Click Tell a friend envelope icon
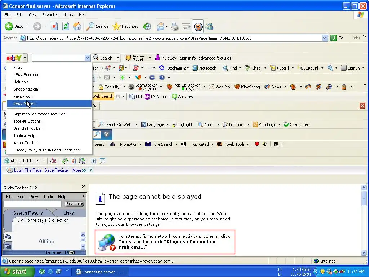 point(72,252)
